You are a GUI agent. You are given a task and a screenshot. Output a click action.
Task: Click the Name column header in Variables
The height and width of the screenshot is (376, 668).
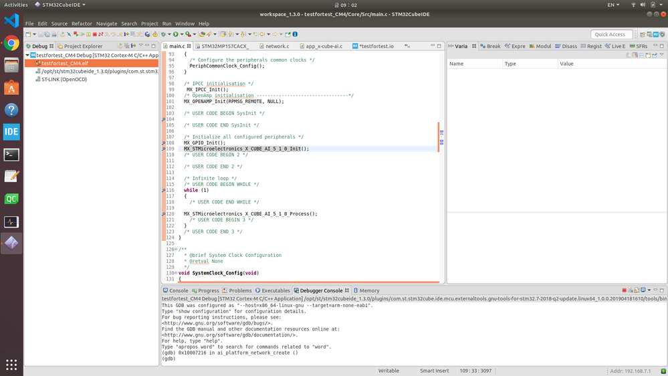(x=475, y=64)
